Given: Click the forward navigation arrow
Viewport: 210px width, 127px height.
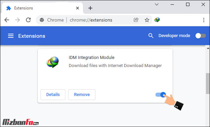Looking at the screenshot, I should pyautogui.click(x=18, y=20).
